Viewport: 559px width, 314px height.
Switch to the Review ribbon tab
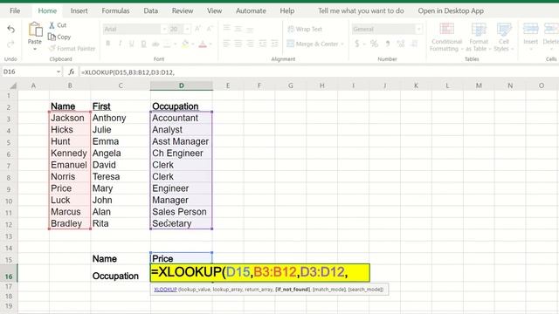pyautogui.click(x=183, y=10)
